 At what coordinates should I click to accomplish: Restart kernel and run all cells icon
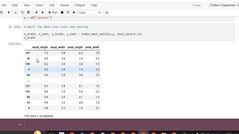(x=74, y=12)
